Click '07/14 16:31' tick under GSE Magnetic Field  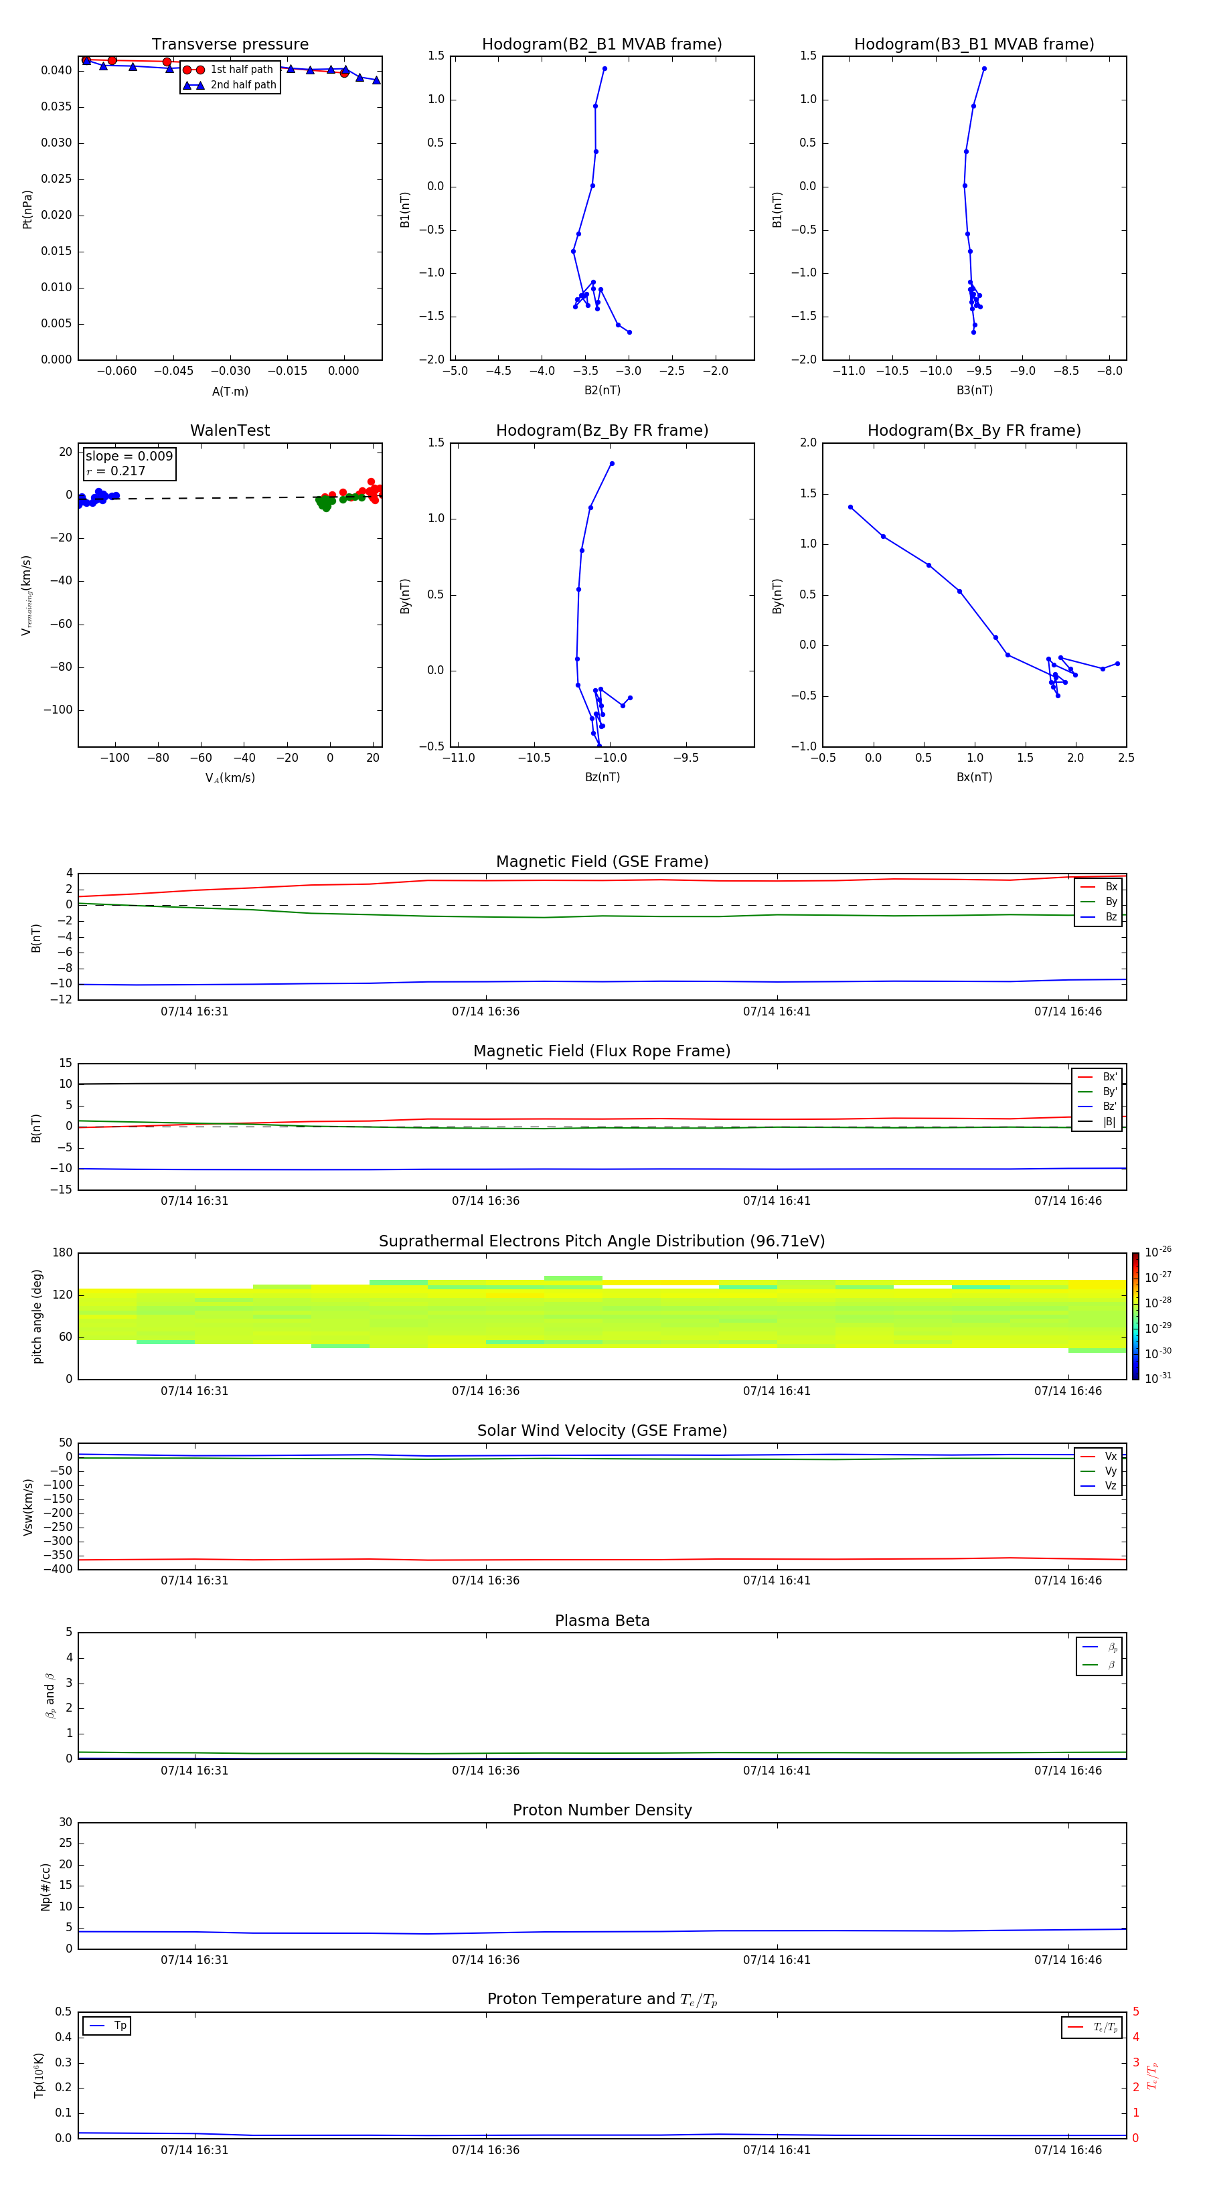tap(195, 1012)
